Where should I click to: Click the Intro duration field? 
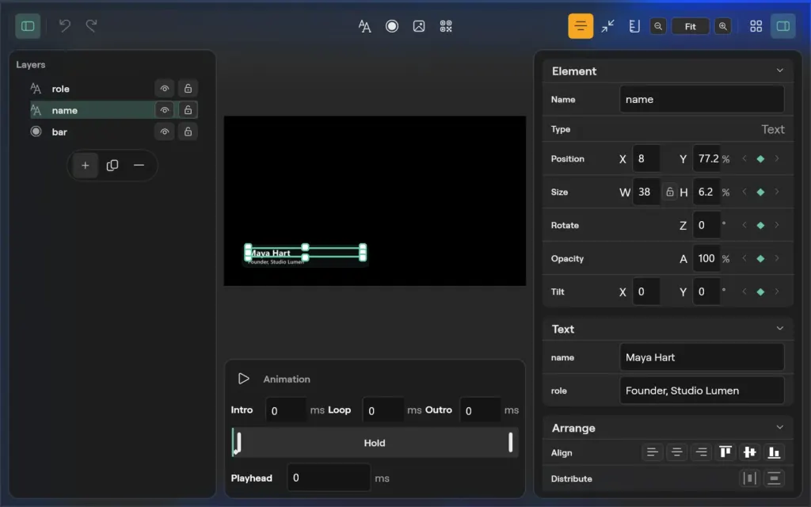286,410
